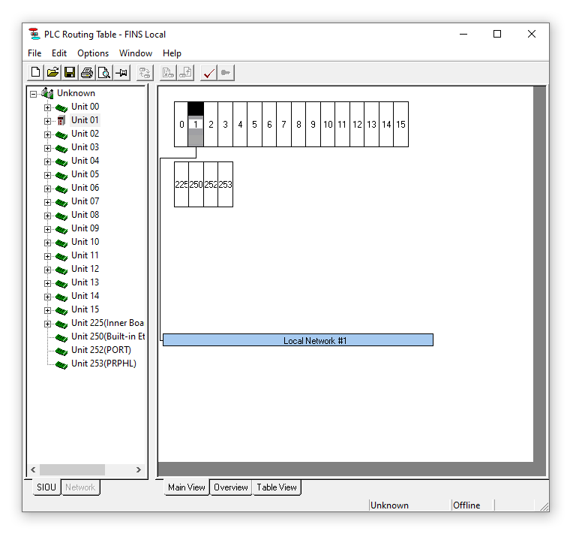
Task: Switch to the Overview tab
Action: click(x=230, y=487)
